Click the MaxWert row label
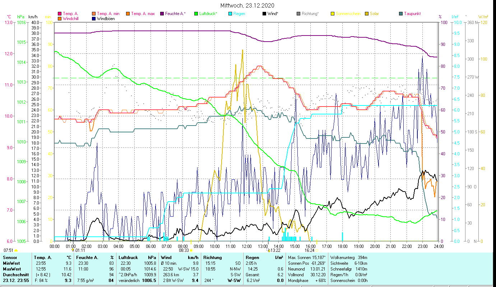This screenshot has width=496, height=287. pyautogui.click(x=12, y=269)
